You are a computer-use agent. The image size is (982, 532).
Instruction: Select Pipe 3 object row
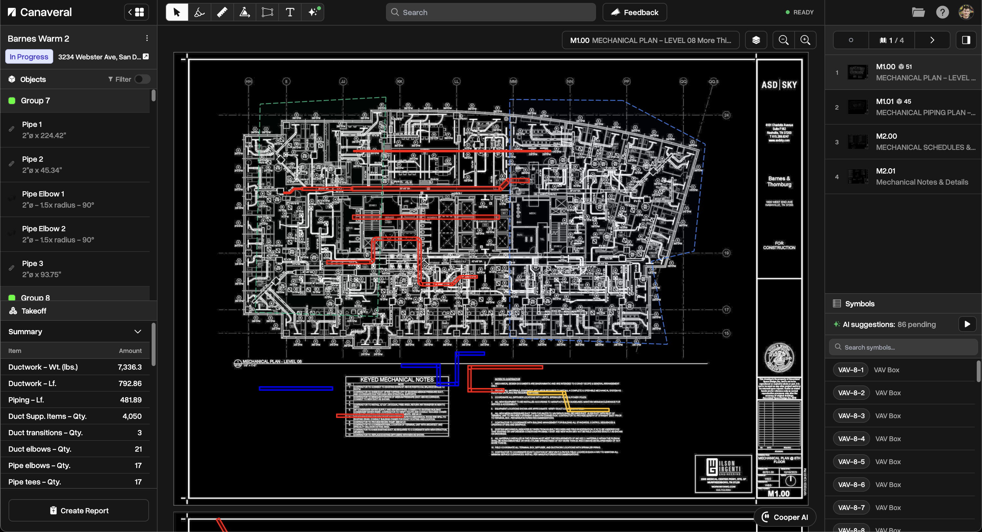point(75,269)
